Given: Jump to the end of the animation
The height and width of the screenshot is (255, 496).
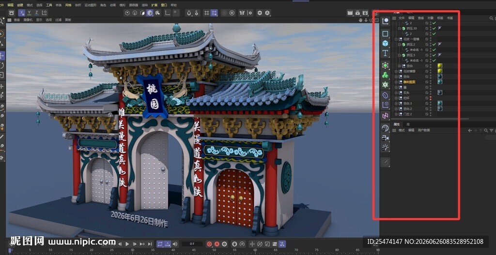Looking at the screenshot, I should (x=150, y=244).
